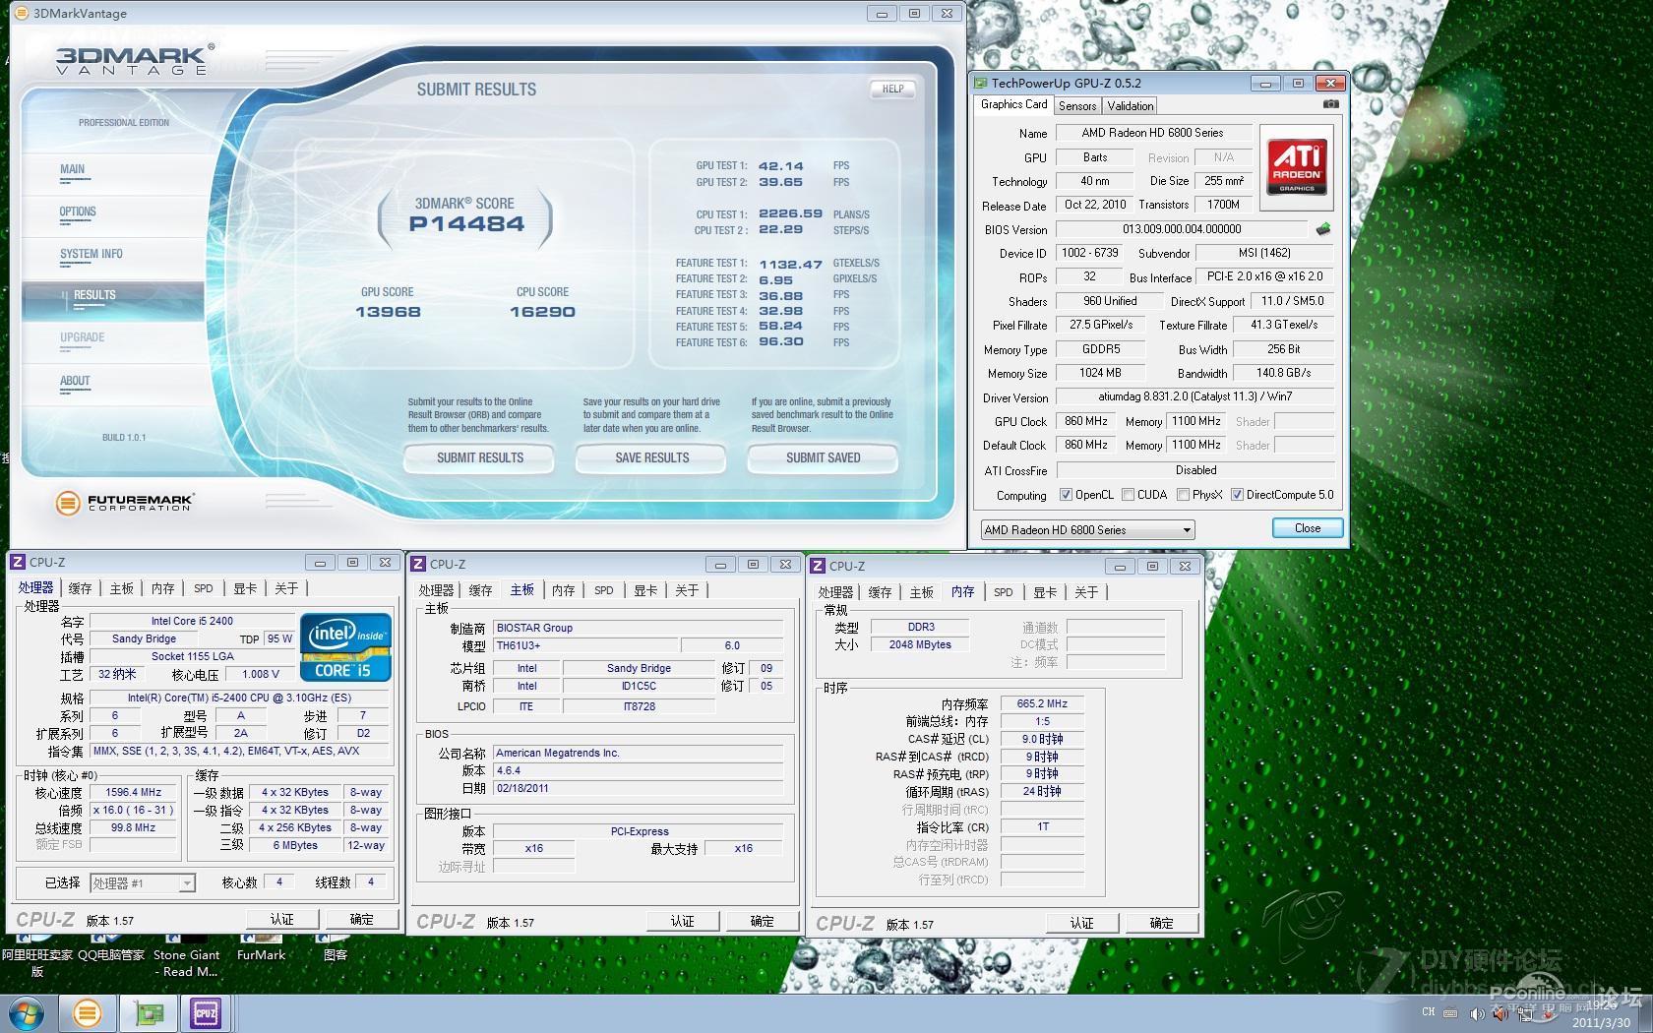The width and height of the screenshot is (1653, 1033).
Task: Open the SPD tab in the mainboard CPU-Z window
Action: [603, 590]
